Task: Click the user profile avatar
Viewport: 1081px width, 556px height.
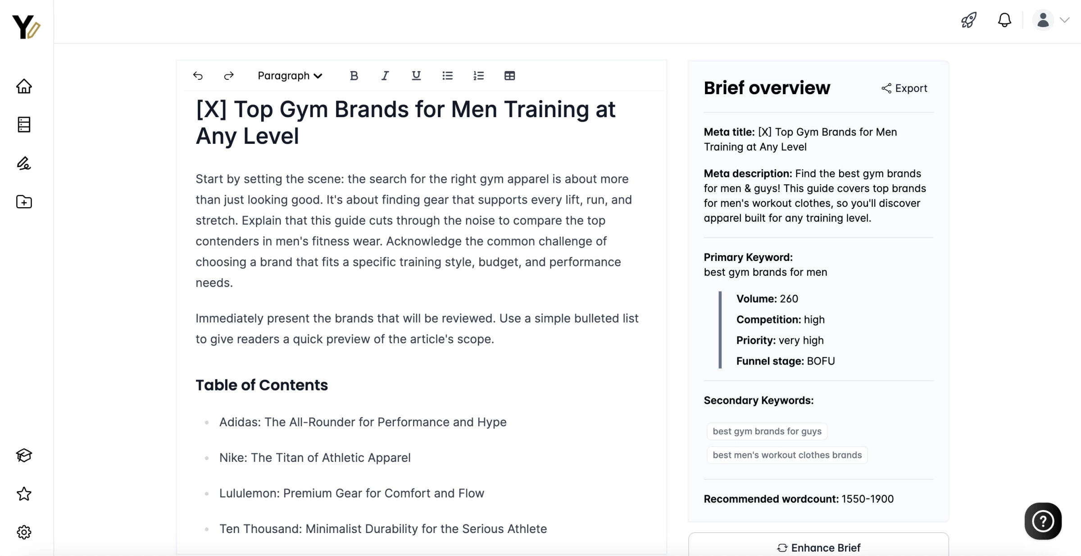Action: pos(1043,20)
